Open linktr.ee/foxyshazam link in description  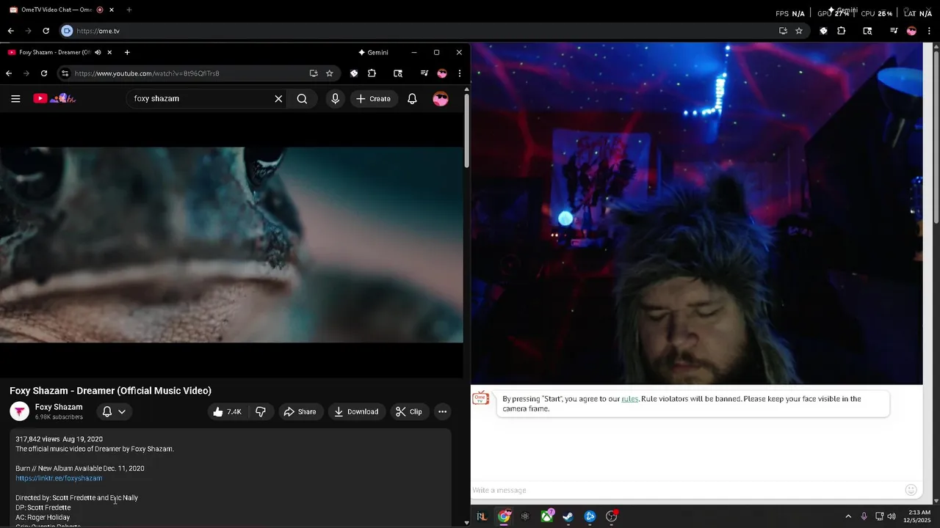59,478
